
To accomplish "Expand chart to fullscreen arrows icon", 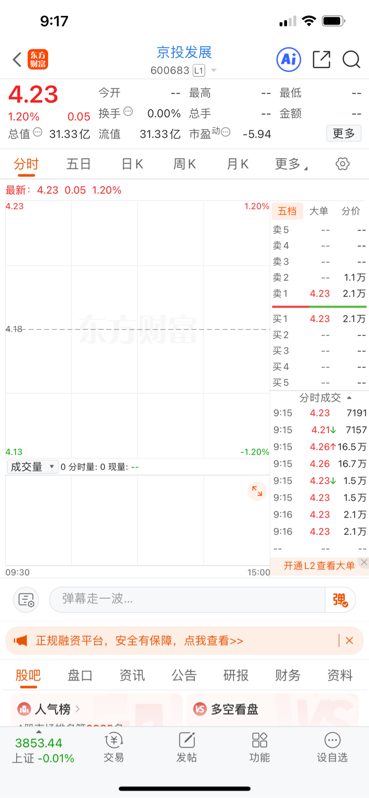I will pos(257,491).
